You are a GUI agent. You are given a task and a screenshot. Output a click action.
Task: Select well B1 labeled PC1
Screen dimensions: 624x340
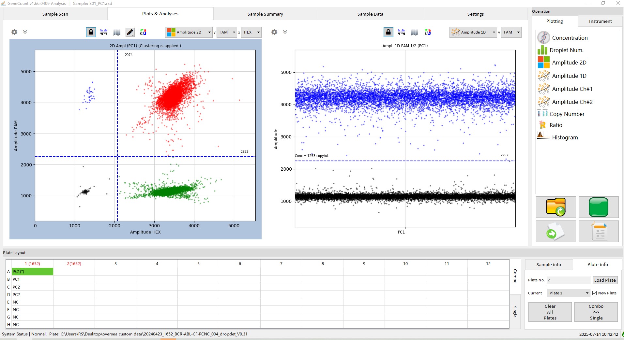pyautogui.click(x=32, y=279)
